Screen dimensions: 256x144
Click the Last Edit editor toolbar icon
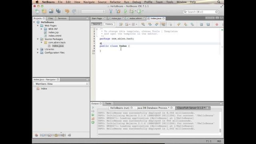(x=121, y=24)
